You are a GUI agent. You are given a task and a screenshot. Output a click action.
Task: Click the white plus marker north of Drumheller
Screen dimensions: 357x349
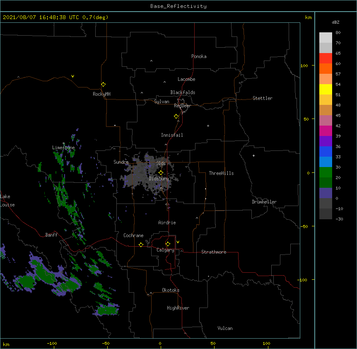point(253,155)
